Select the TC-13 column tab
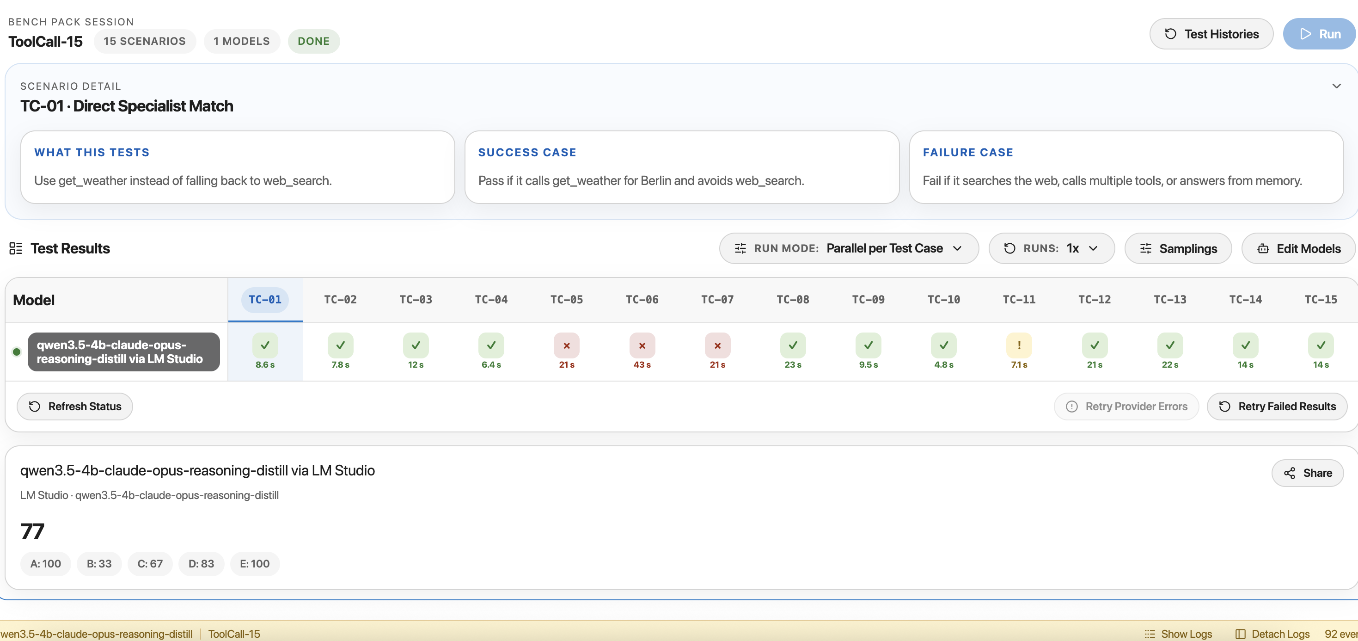 click(x=1170, y=300)
